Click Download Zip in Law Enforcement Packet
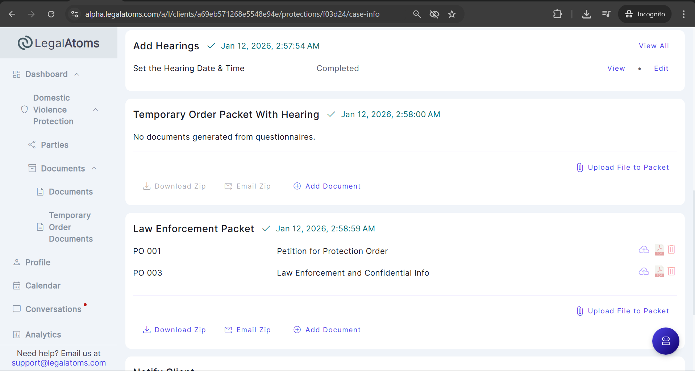 (x=175, y=330)
